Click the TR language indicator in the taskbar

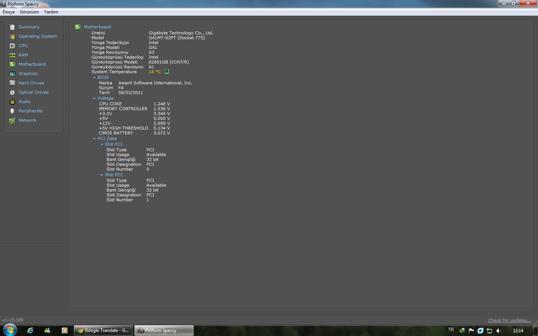pos(451,330)
